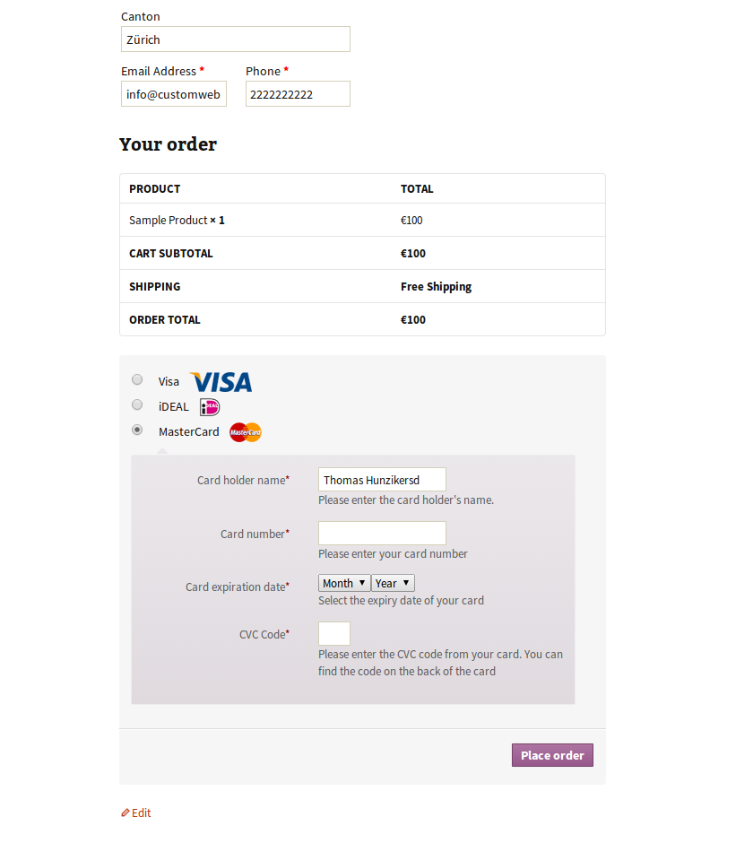Click the pencil icon next to Edit
The width and height of the screenshot is (753, 843).
(125, 813)
